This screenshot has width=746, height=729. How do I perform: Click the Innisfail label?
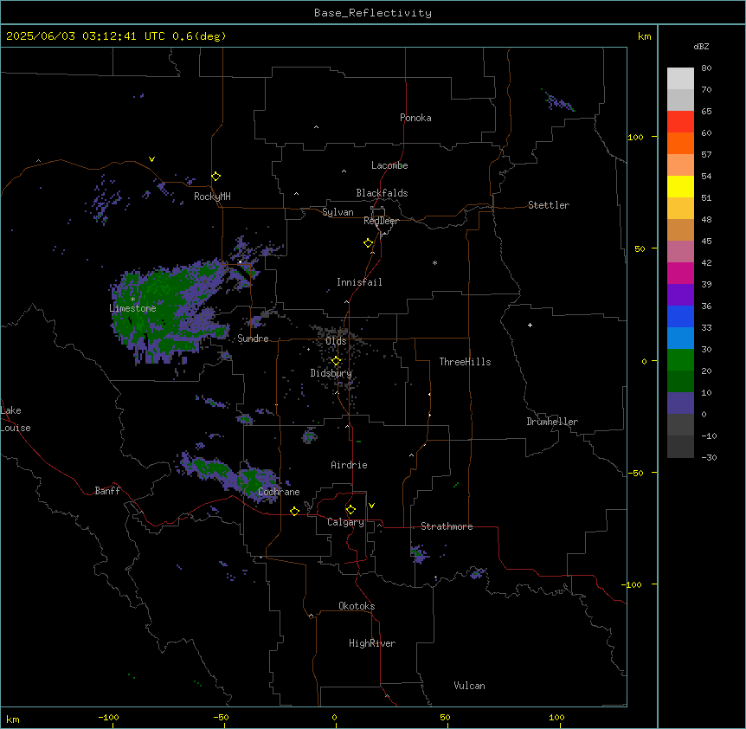(359, 282)
